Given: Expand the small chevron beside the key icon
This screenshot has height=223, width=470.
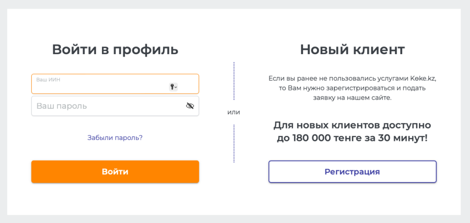Looking at the screenshot, I should click(176, 87).
